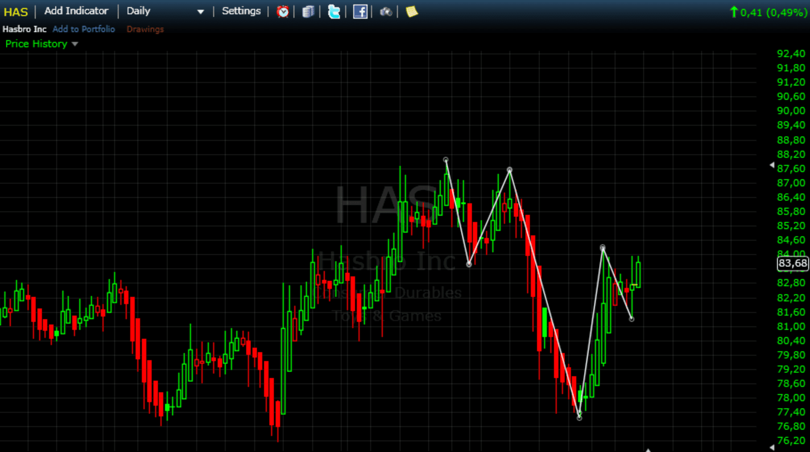Take a chart snapshot with the camera icon
The width and height of the screenshot is (810, 452).
pyautogui.click(x=386, y=12)
